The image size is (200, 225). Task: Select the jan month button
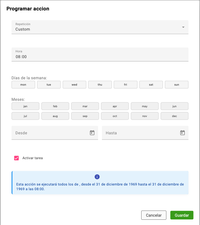point(25,106)
